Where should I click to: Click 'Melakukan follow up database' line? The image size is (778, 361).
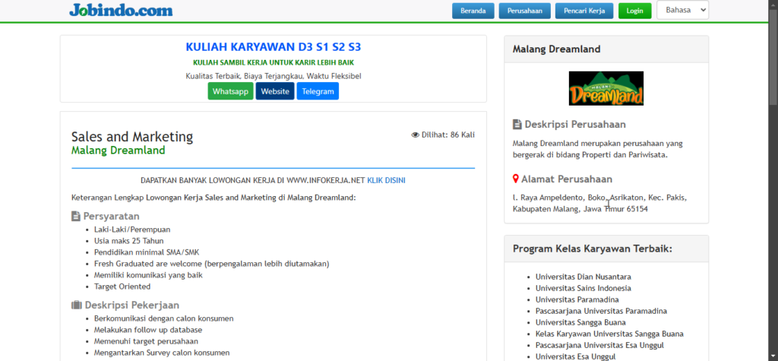pyautogui.click(x=148, y=330)
